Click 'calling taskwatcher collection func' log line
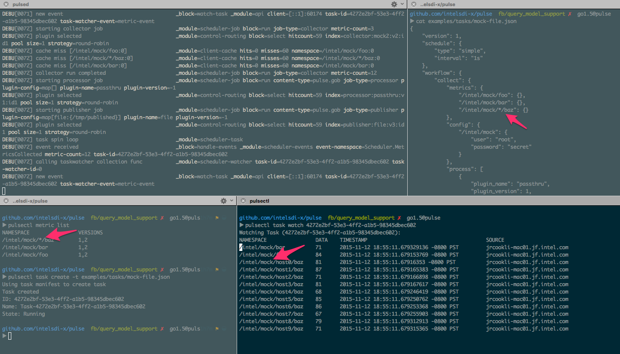The width and height of the screenshot is (620, 354). coord(203,165)
